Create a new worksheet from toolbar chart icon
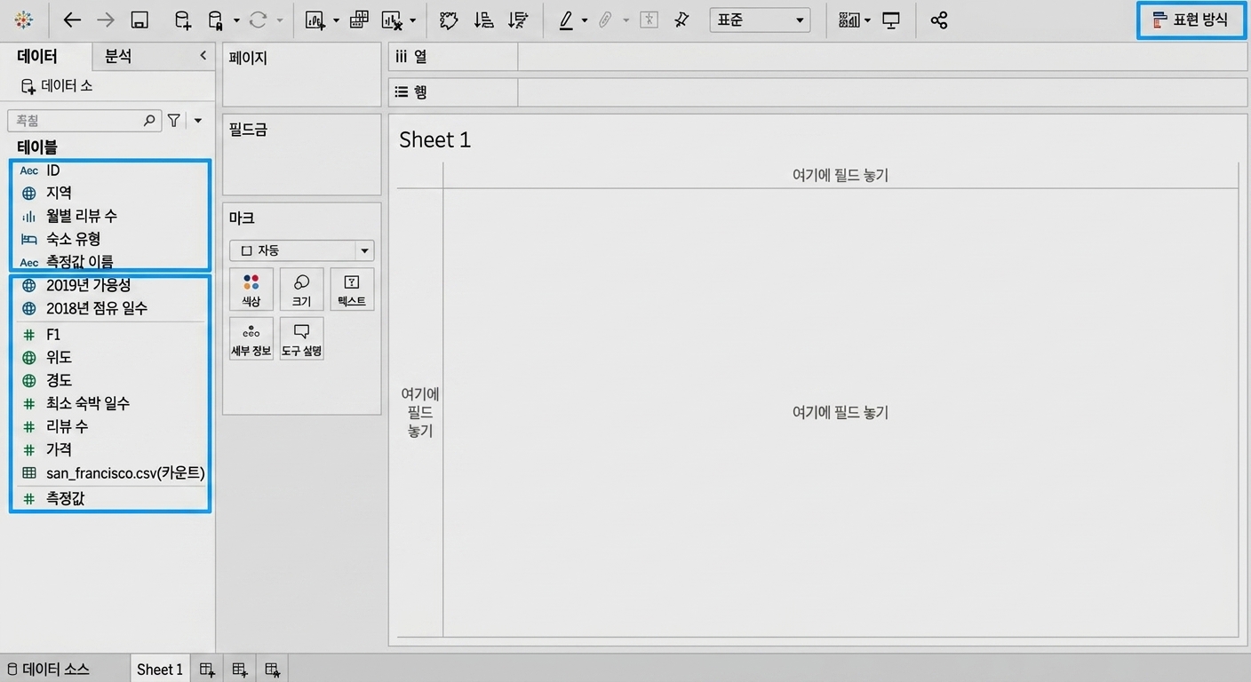 coord(315,20)
